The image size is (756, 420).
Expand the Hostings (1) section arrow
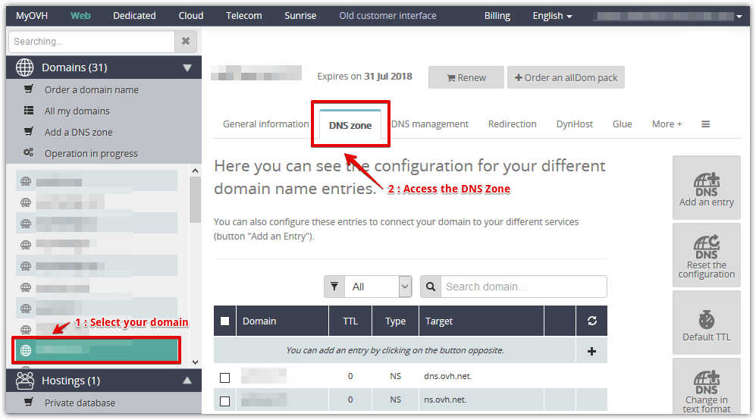[187, 381]
